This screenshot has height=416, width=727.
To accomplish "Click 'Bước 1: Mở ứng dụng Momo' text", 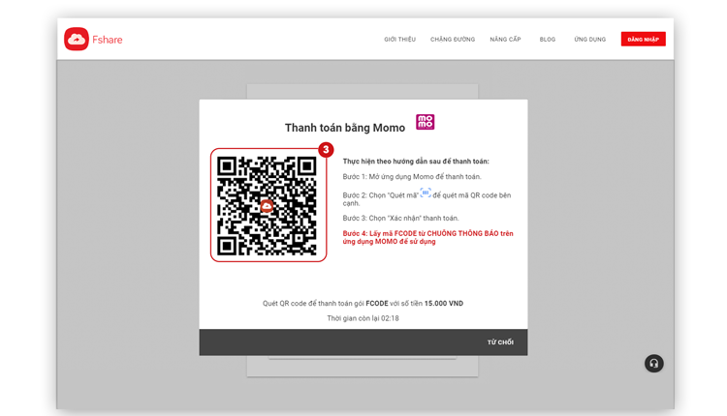I will tap(412, 177).
